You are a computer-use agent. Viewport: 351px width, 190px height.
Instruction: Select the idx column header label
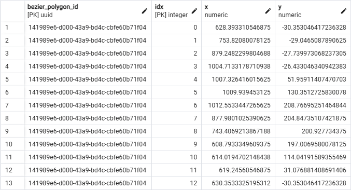[159, 7]
